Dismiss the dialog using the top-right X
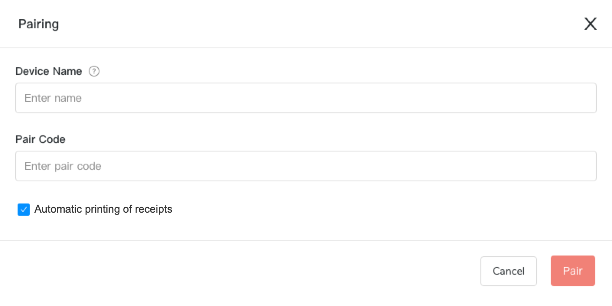 (591, 24)
